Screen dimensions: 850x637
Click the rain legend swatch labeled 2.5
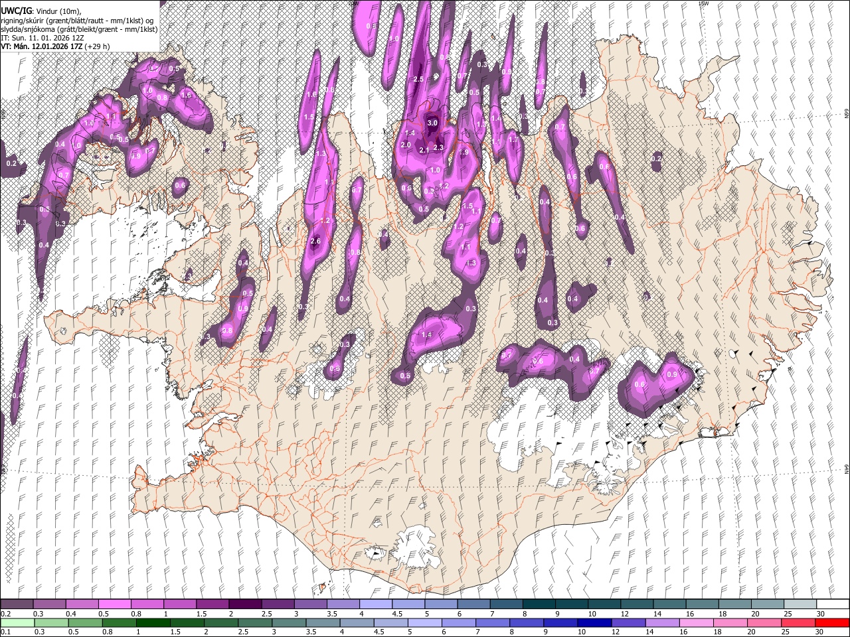255,622
